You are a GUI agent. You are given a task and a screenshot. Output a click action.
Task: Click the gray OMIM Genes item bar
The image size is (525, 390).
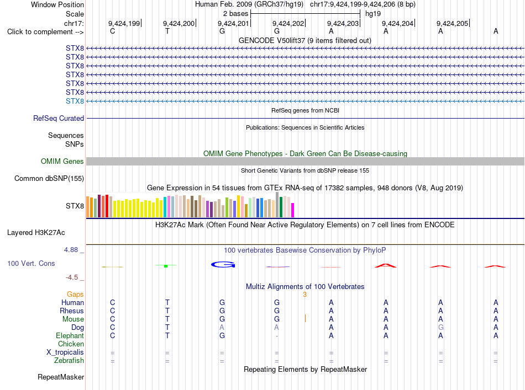click(305, 162)
